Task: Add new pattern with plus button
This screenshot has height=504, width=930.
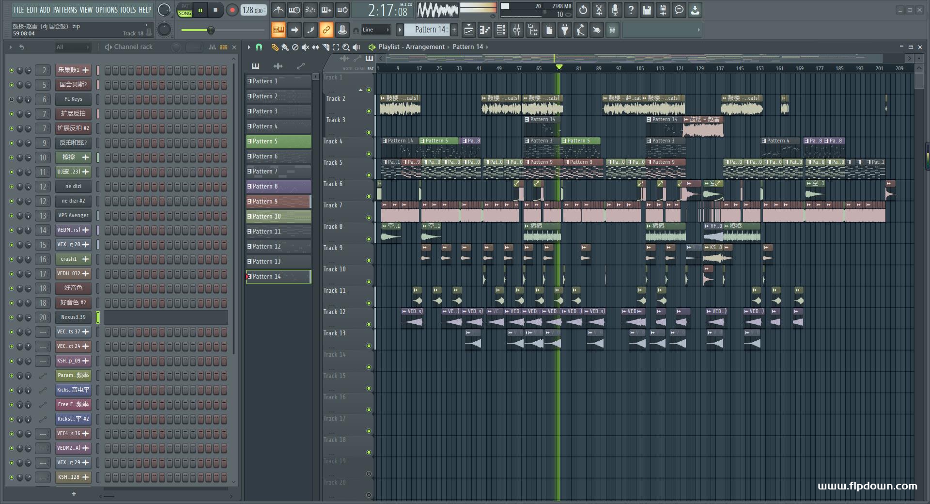Action: (454, 30)
